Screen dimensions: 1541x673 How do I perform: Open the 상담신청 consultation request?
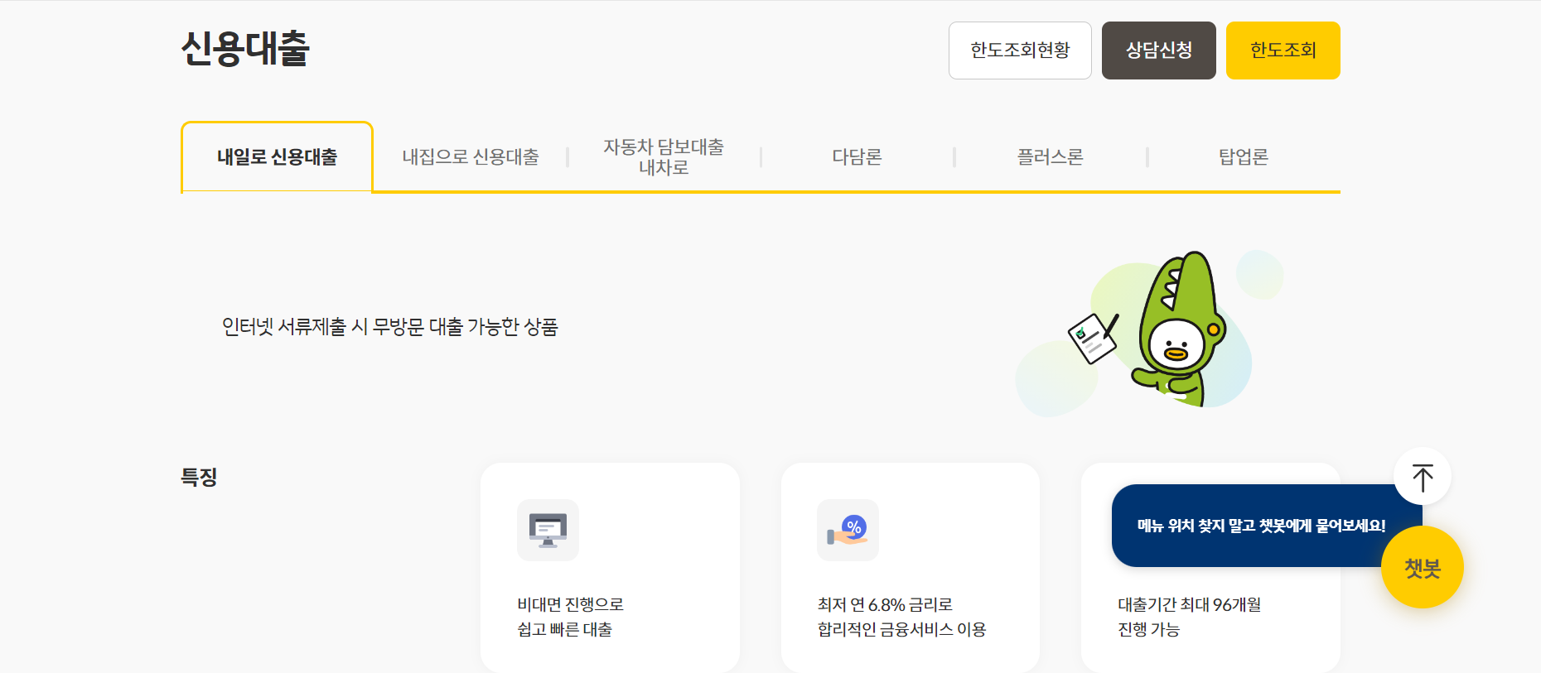(x=1159, y=50)
